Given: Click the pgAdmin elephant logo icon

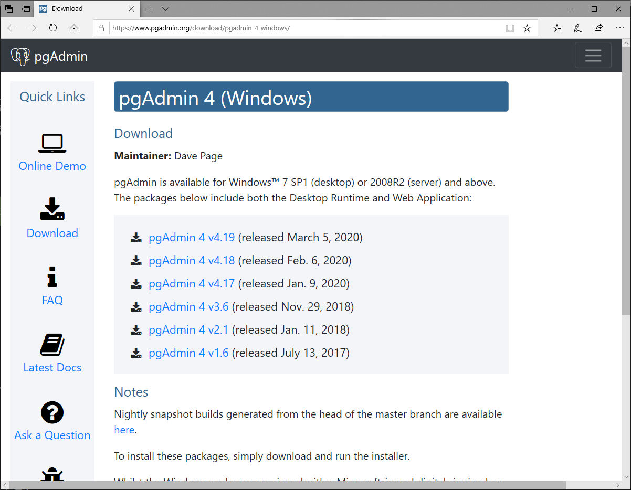Looking at the screenshot, I should pos(20,56).
